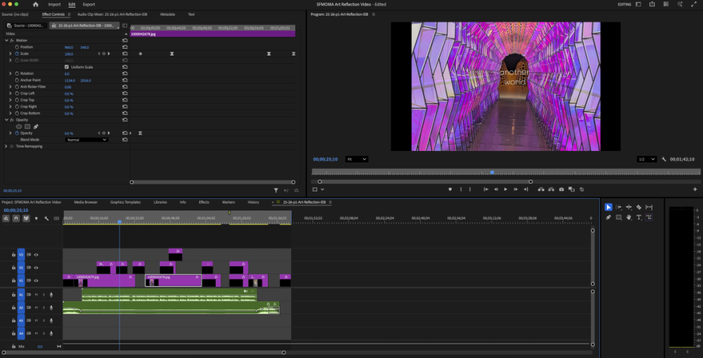Select the Ripple Edit tool
Viewport: 703px width, 358px height.
[x=629, y=207]
